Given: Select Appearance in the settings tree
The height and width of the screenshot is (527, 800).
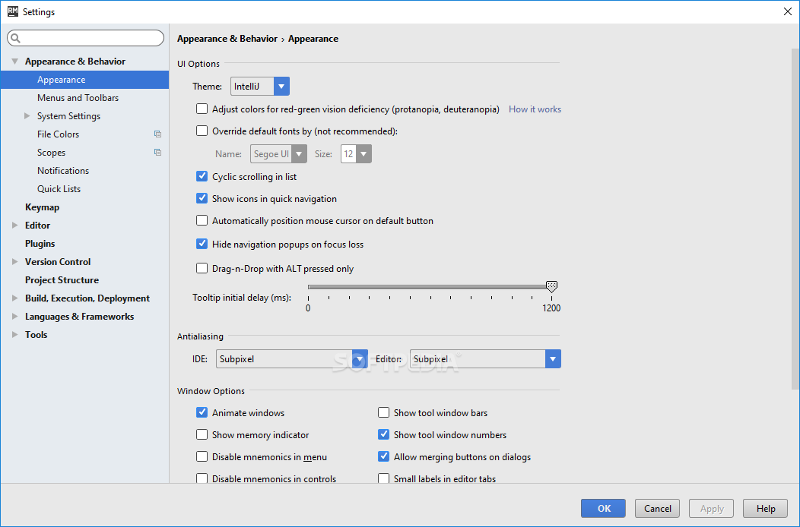Looking at the screenshot, I should tap(84, 80).
